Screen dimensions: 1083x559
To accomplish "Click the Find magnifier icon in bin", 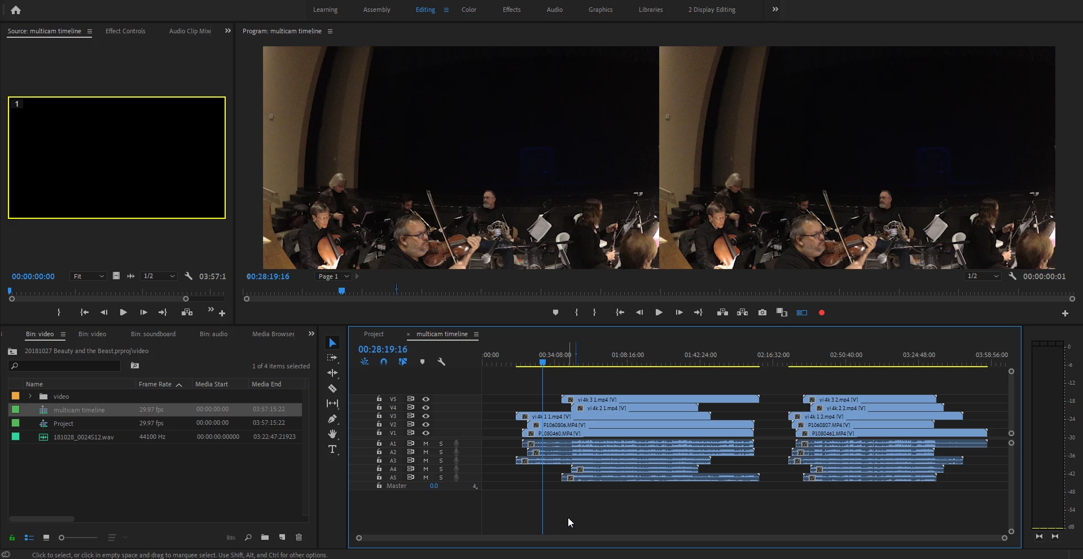I will click(x=248, y=537).
